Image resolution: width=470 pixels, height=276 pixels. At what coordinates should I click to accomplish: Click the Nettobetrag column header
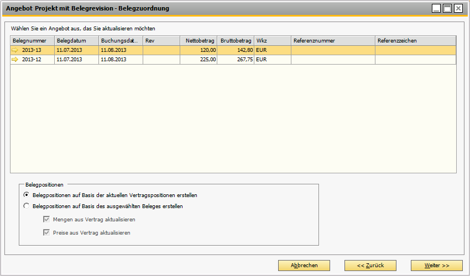(x=199, y=41)
